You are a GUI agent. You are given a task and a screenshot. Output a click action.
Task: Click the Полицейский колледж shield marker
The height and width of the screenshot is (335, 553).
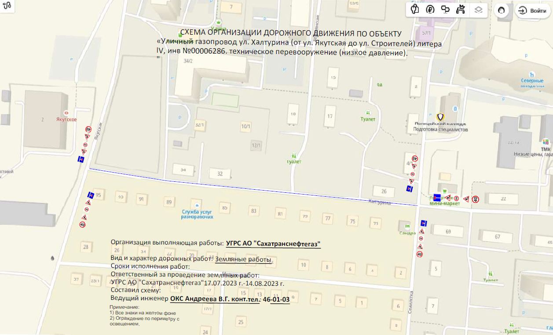440,117
